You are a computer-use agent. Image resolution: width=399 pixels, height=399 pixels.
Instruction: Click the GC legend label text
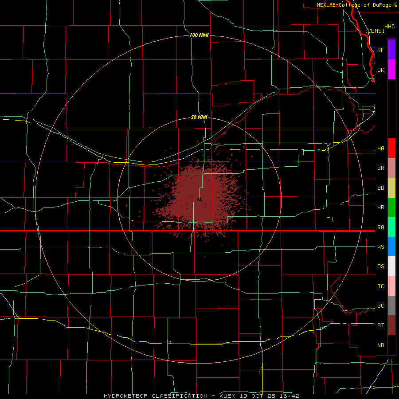(x=380, y=306)
